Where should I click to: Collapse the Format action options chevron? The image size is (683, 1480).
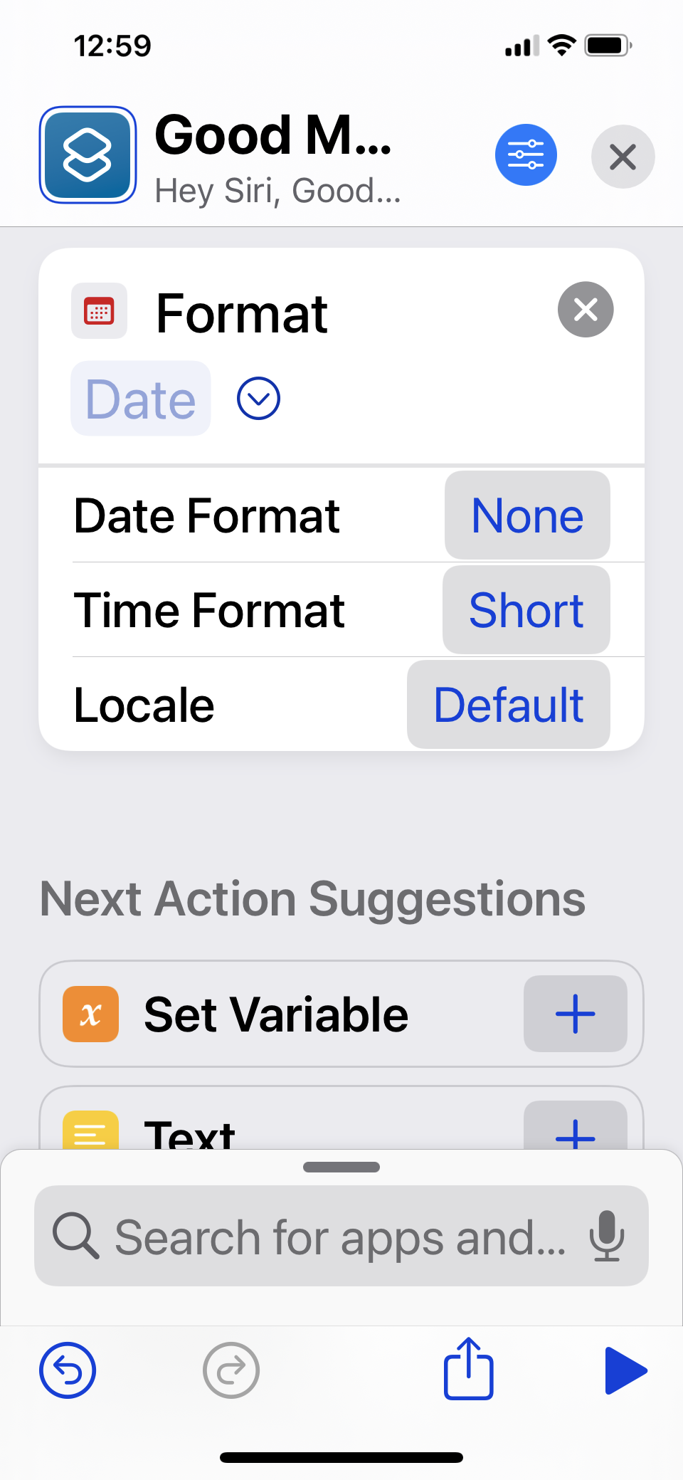pyautogui.click(x=258, y=399)
